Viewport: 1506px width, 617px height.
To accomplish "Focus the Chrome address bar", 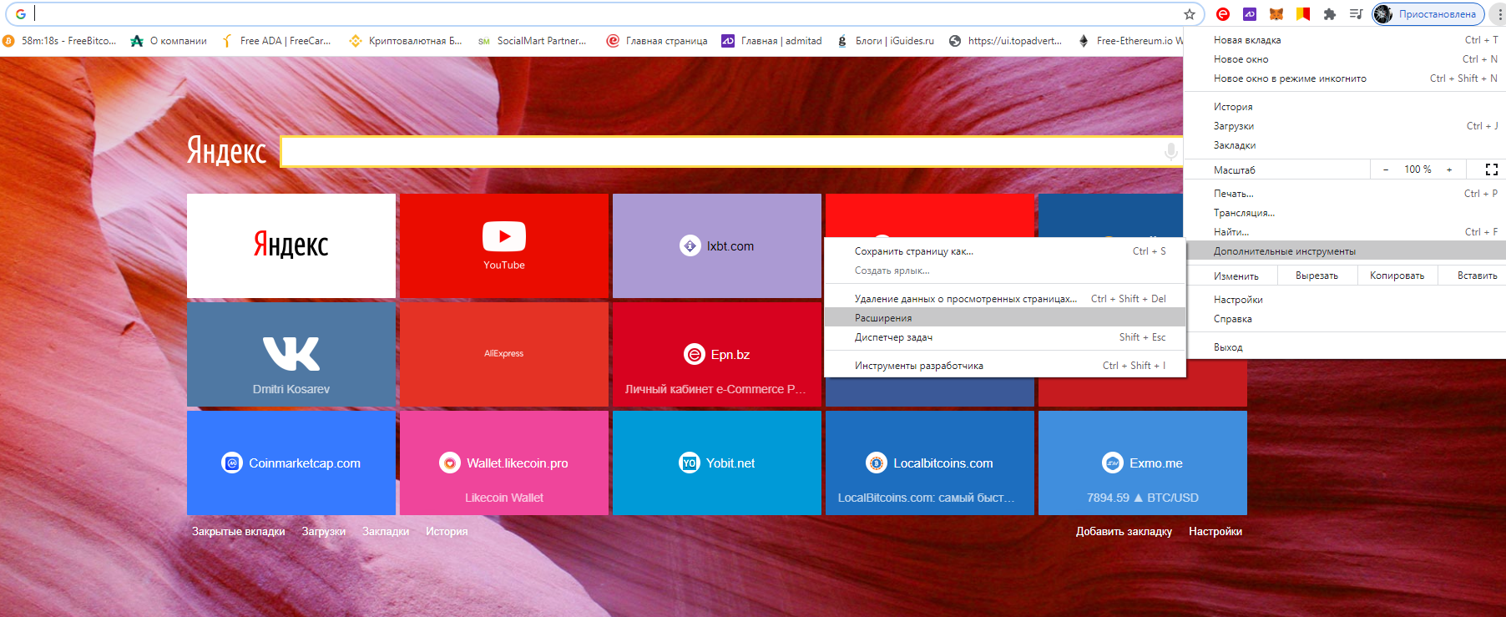I will [605, 14].
